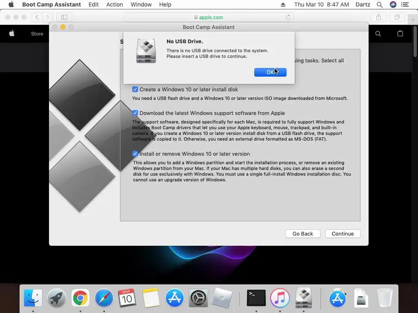Open the Boot Camp Assistant menu
This screenshot has width=418, height=313.
pos(51,4)
